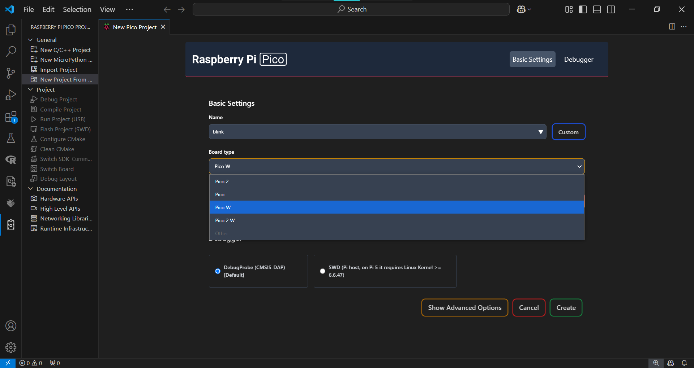
Task: Open the Explorer view in activity bar
Action: [x=11, y=30]
